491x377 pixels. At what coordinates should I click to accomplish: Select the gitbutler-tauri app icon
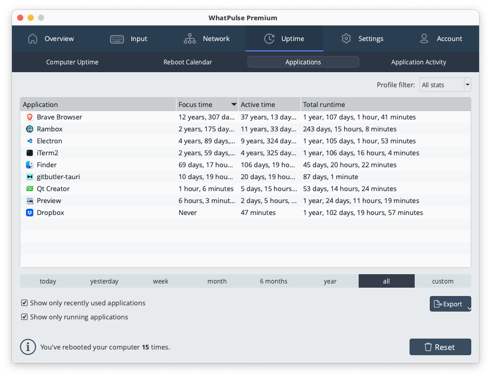[x=29, y=177]
